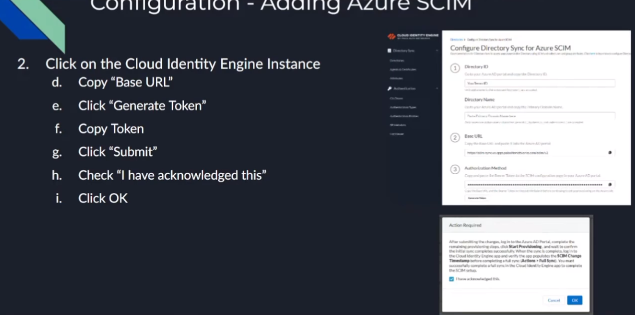This screenshot has width=635, height=315.
Task: Click Cancel in the Action Required dialog
Action: [554, 300]
